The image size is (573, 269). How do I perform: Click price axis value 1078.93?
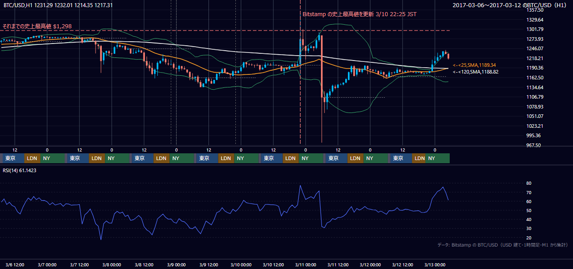point(534,107)
